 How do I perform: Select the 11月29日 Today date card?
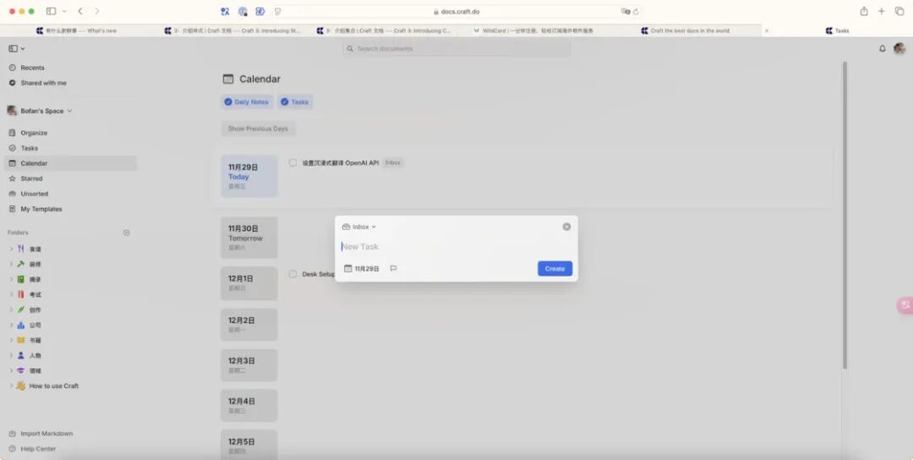[x=249, y=176]
